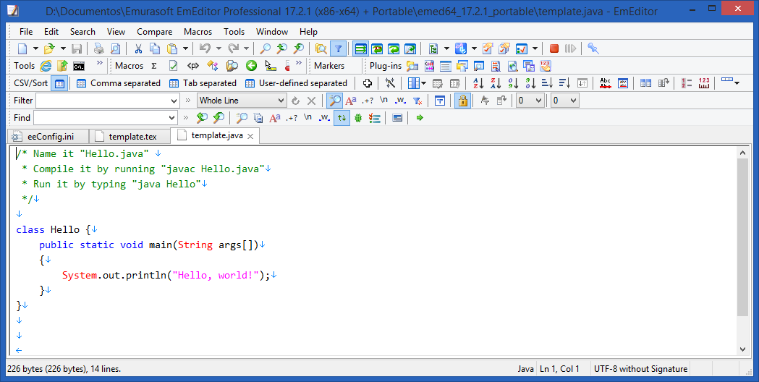Click the green back arrow macro icon
This screenshot has height=382, width=759.
pos(251,66)
